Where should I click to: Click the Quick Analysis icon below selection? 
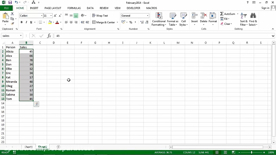pos(36,104)
